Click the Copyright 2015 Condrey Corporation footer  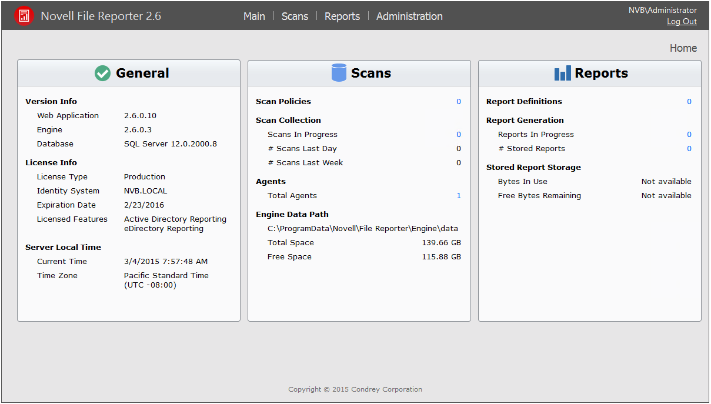[355, 389]
